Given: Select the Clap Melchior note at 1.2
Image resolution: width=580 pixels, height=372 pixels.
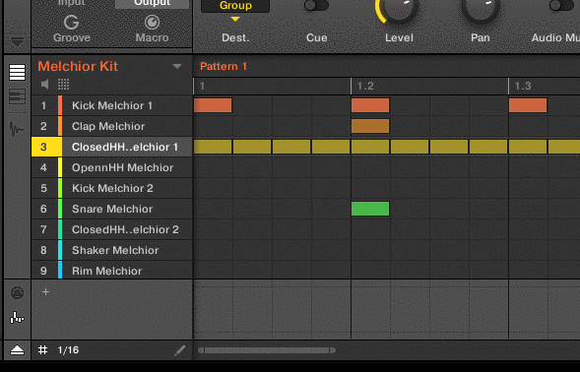Looking at the screenshot, I should pyautogui.click(x=370, y=126).
